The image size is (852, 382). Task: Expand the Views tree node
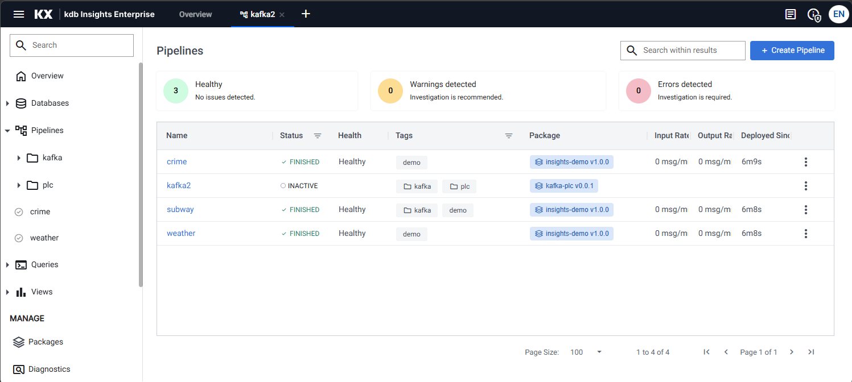click(7, 292)
